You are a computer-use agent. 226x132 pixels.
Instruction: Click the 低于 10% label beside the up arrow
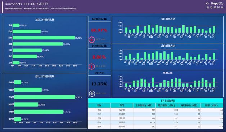point(101,93)
